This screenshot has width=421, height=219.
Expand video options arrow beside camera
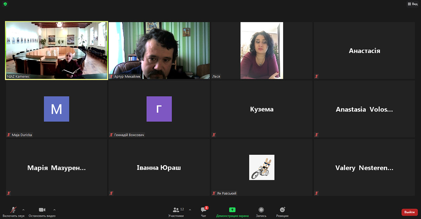54,210
